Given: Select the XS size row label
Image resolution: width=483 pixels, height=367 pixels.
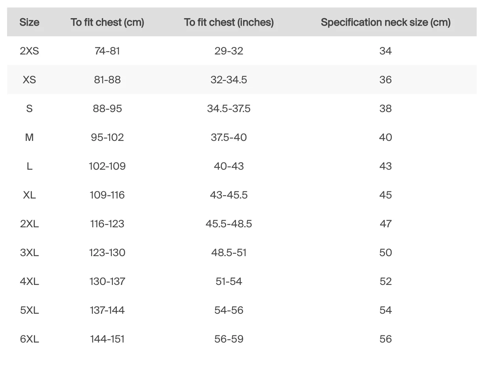Looking at the screenshot, I should coord(29,80).
